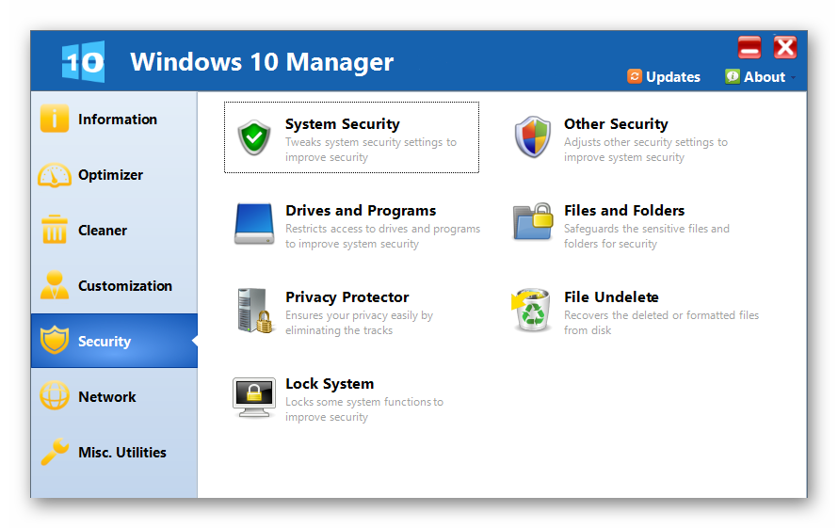Click the About menu text
Screen dimensions: 838x528
(x=765, y=77)
